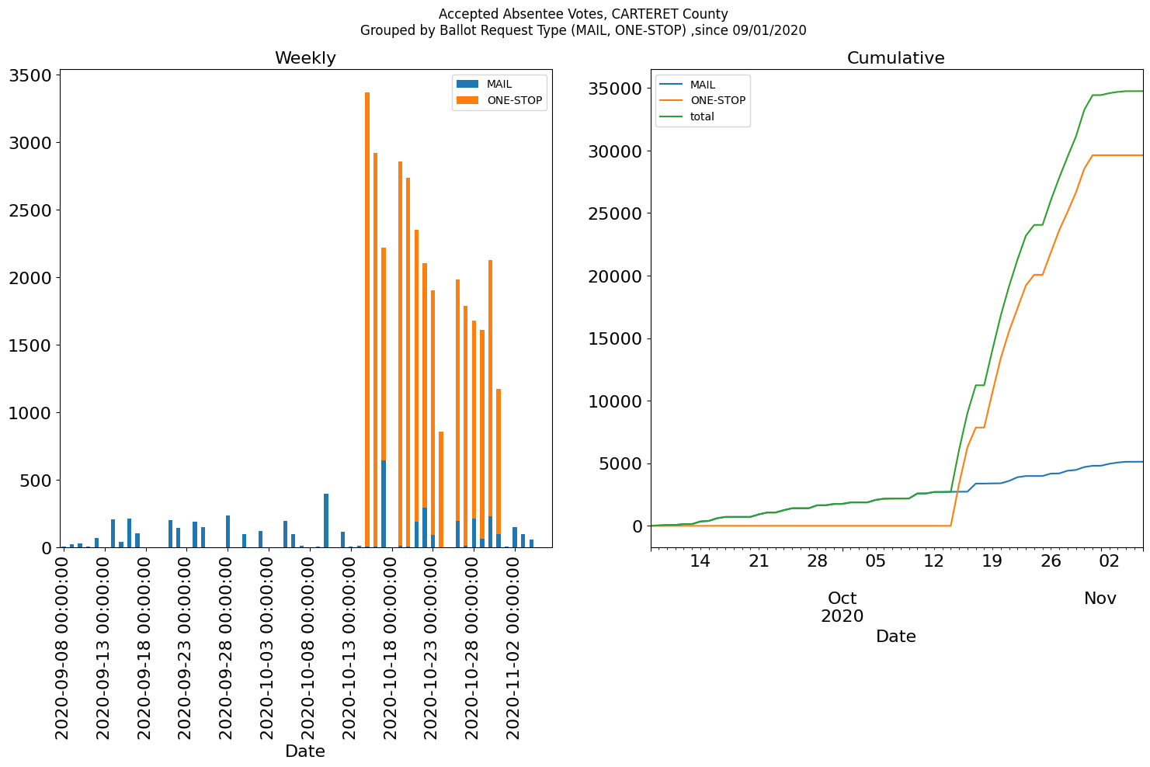Click the orange ONE-STOP swatch in Weekly legend
The height and width of the screenshot is (767, 1150).
click(468, 100)
